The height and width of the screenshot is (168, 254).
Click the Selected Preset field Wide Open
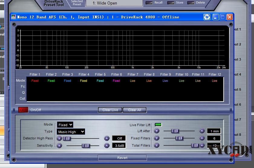114,3
